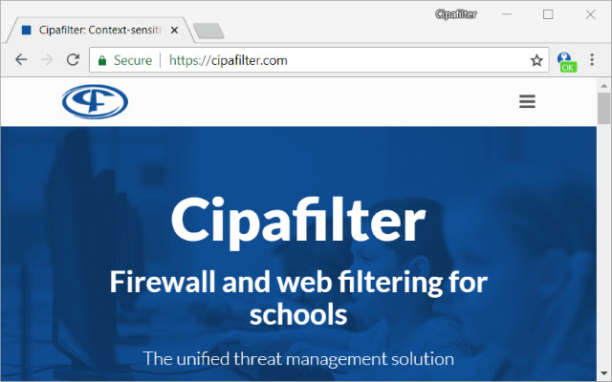Click the vertical scrollbar thumb

(603, 108)
